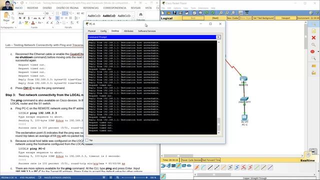Select the black Copper Straight-Through cable
The image size is (320, 180).
(210, 167)
